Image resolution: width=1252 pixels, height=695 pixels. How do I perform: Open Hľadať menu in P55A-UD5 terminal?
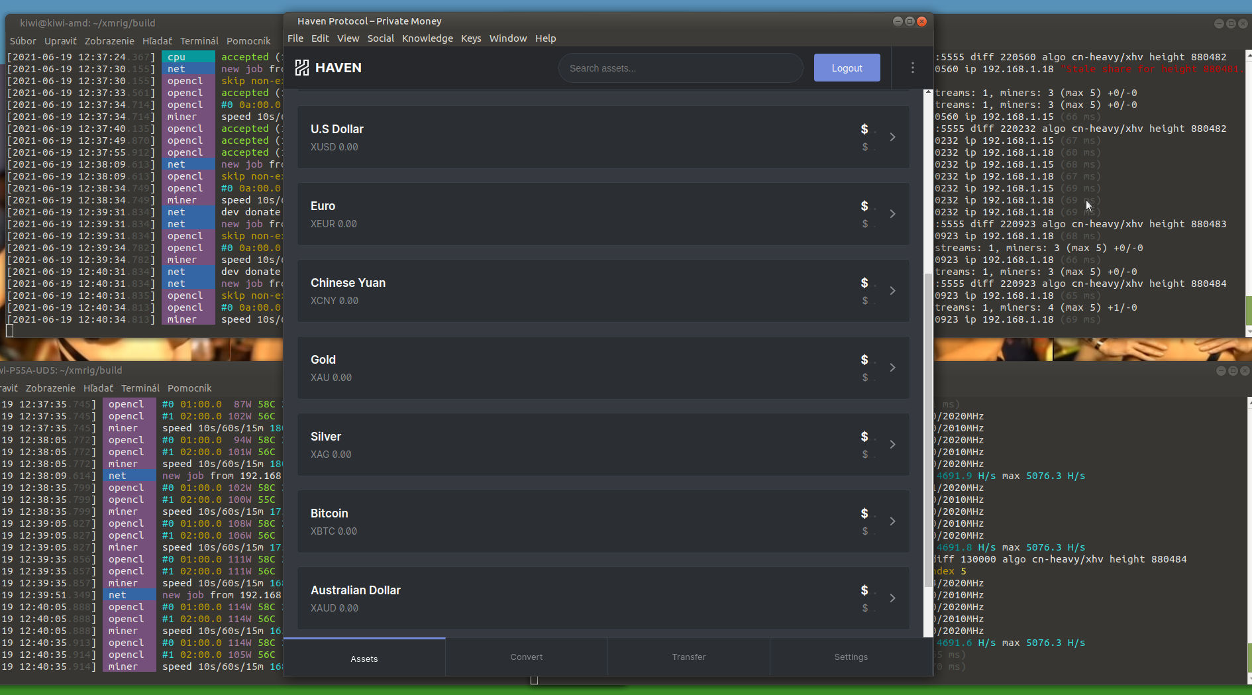click(x=98, y=388)
